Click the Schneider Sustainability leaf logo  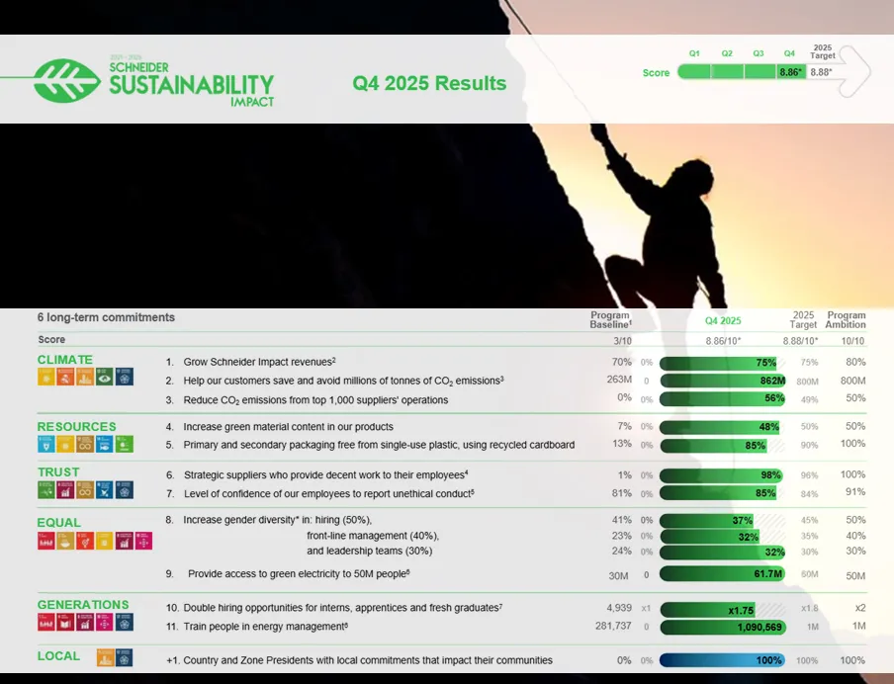coord(63,78)
